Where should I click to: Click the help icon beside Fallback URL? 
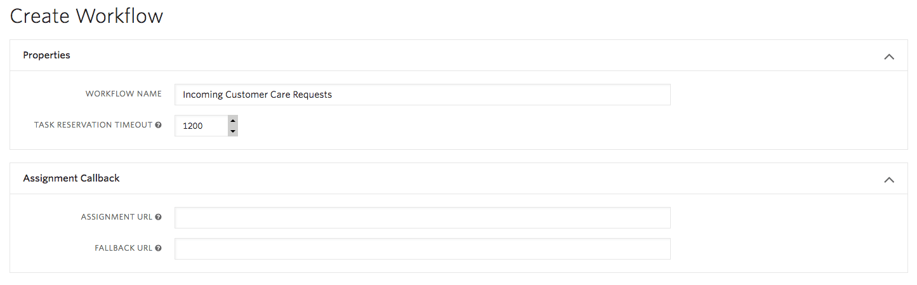pyautogui.click(x=159, y=248)
